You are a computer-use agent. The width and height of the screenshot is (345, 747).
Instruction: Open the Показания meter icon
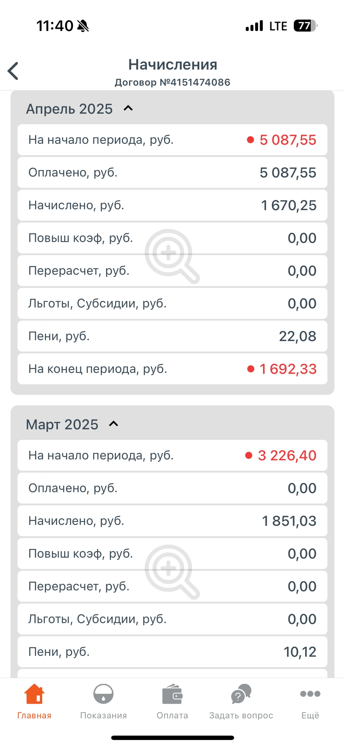click(103, 694)
